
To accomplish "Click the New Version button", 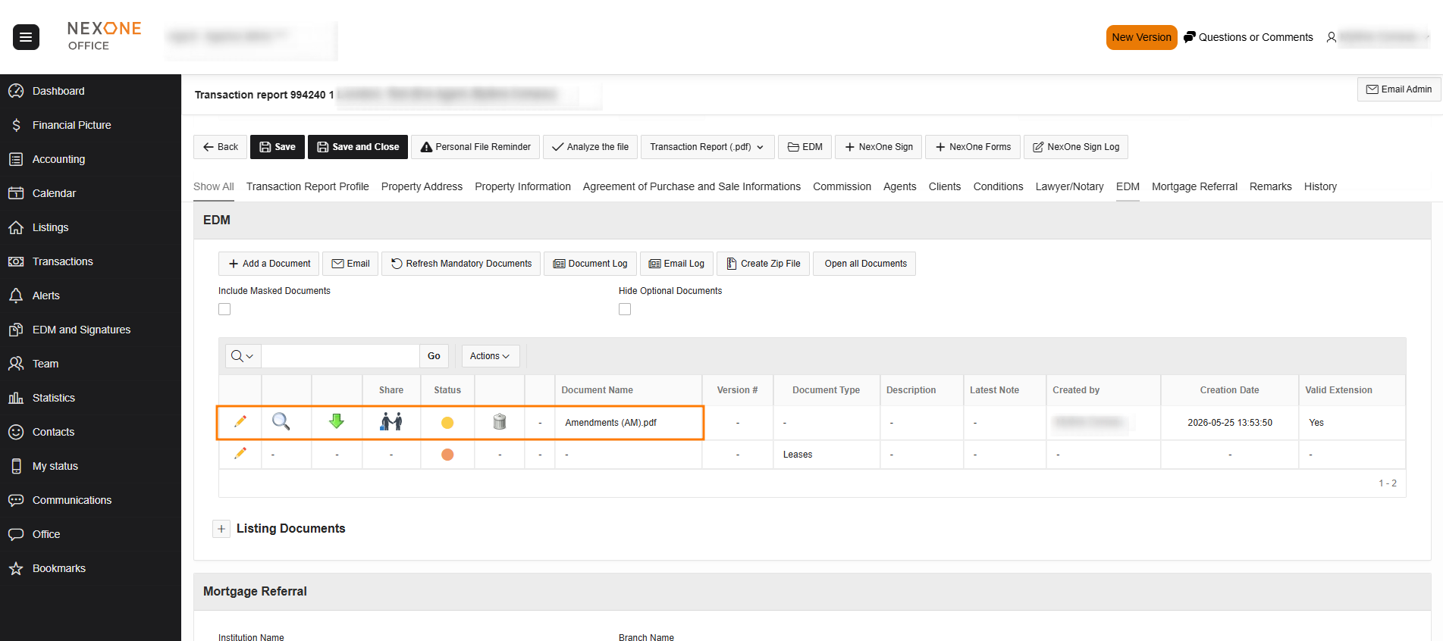I will 1141,37.
